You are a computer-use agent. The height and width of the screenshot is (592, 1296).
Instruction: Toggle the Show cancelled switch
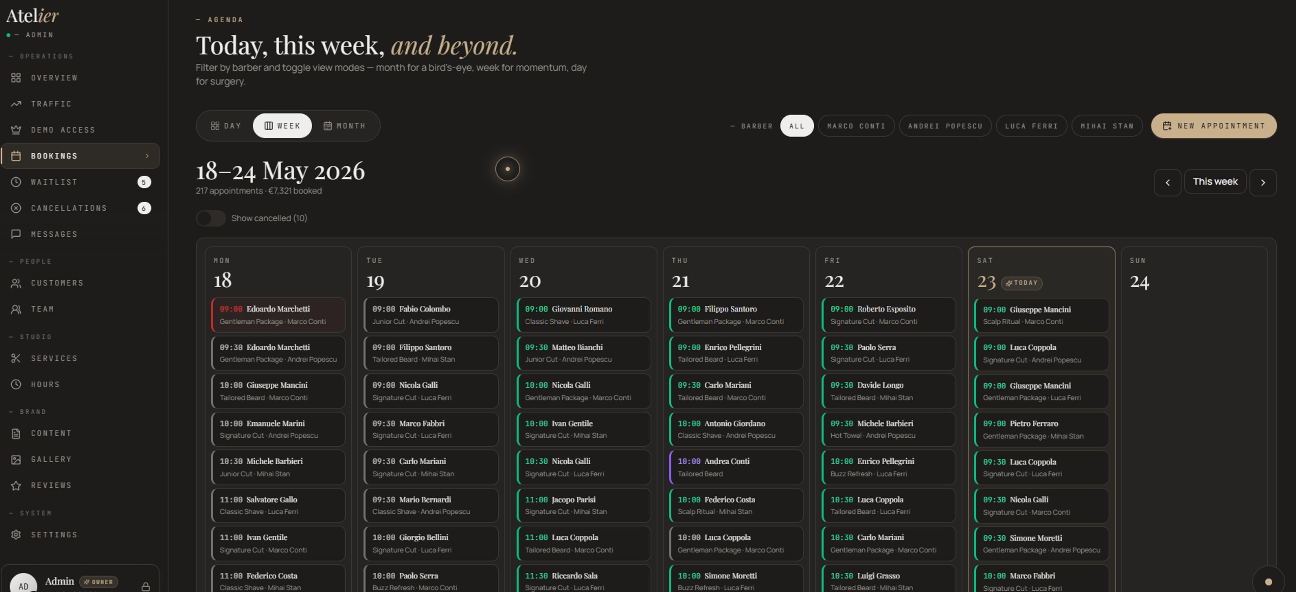pyautogui.click(x=211, y=218)
